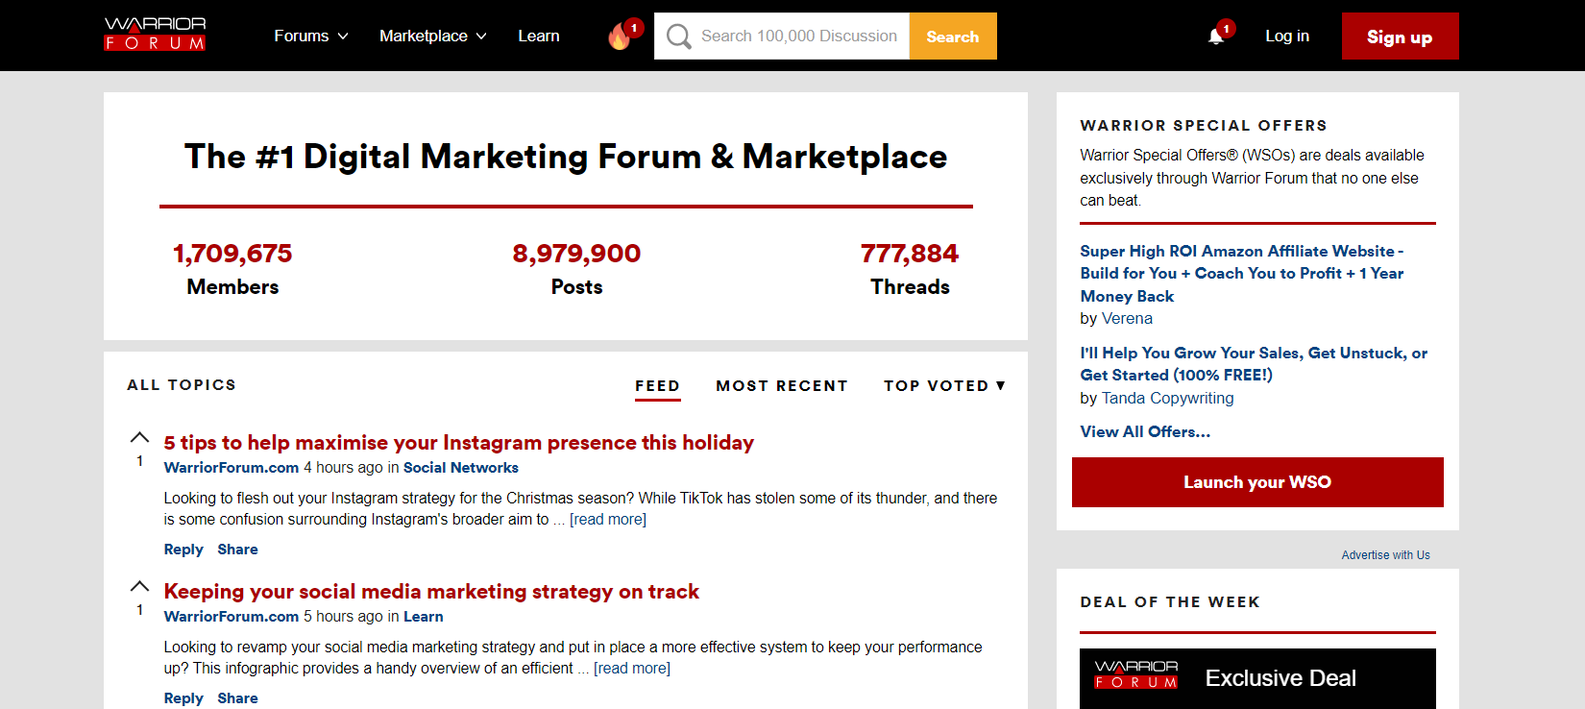Click the Advertise with Us link

[x=1385, y=555]
